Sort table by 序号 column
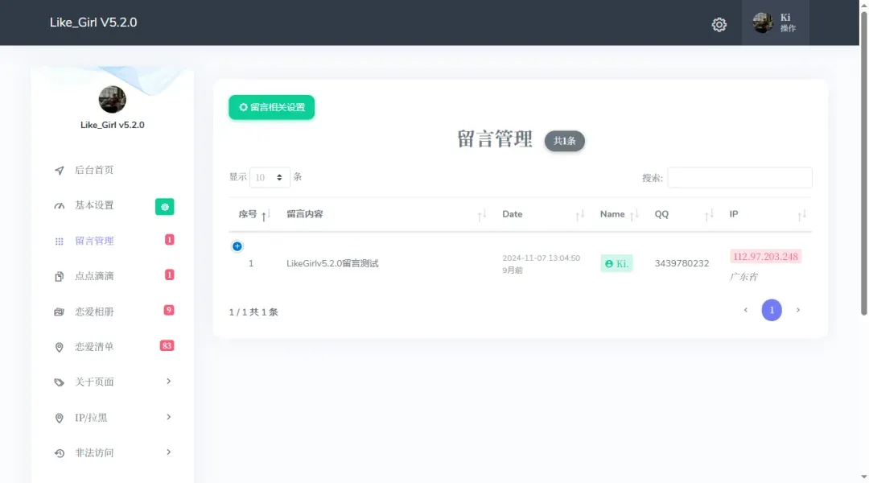869x483 pixels. (254, 215)
